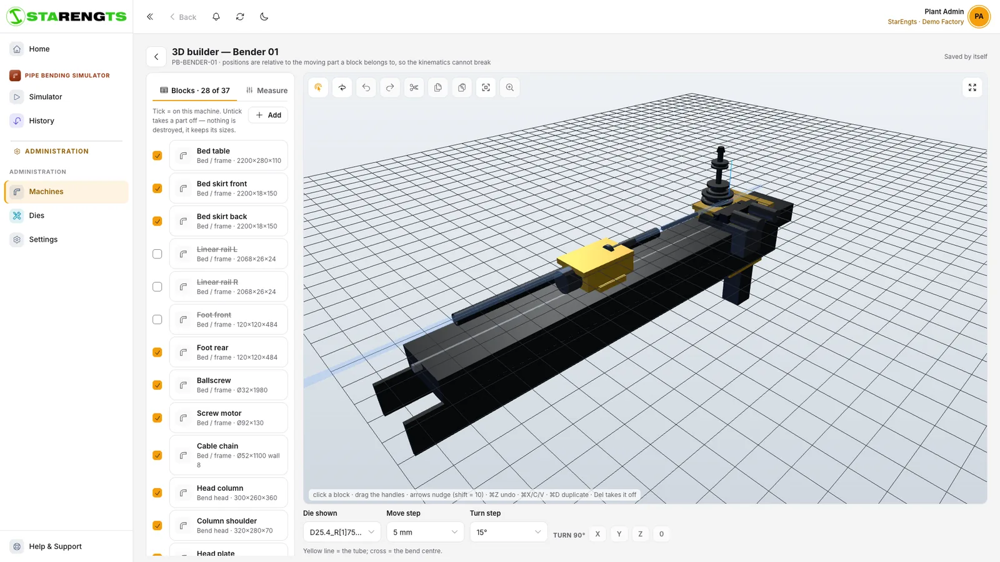Viewport: 1000px width, 562px height.
Task: Enter fullscreen 3D viewport
Action: pos(972,87)
